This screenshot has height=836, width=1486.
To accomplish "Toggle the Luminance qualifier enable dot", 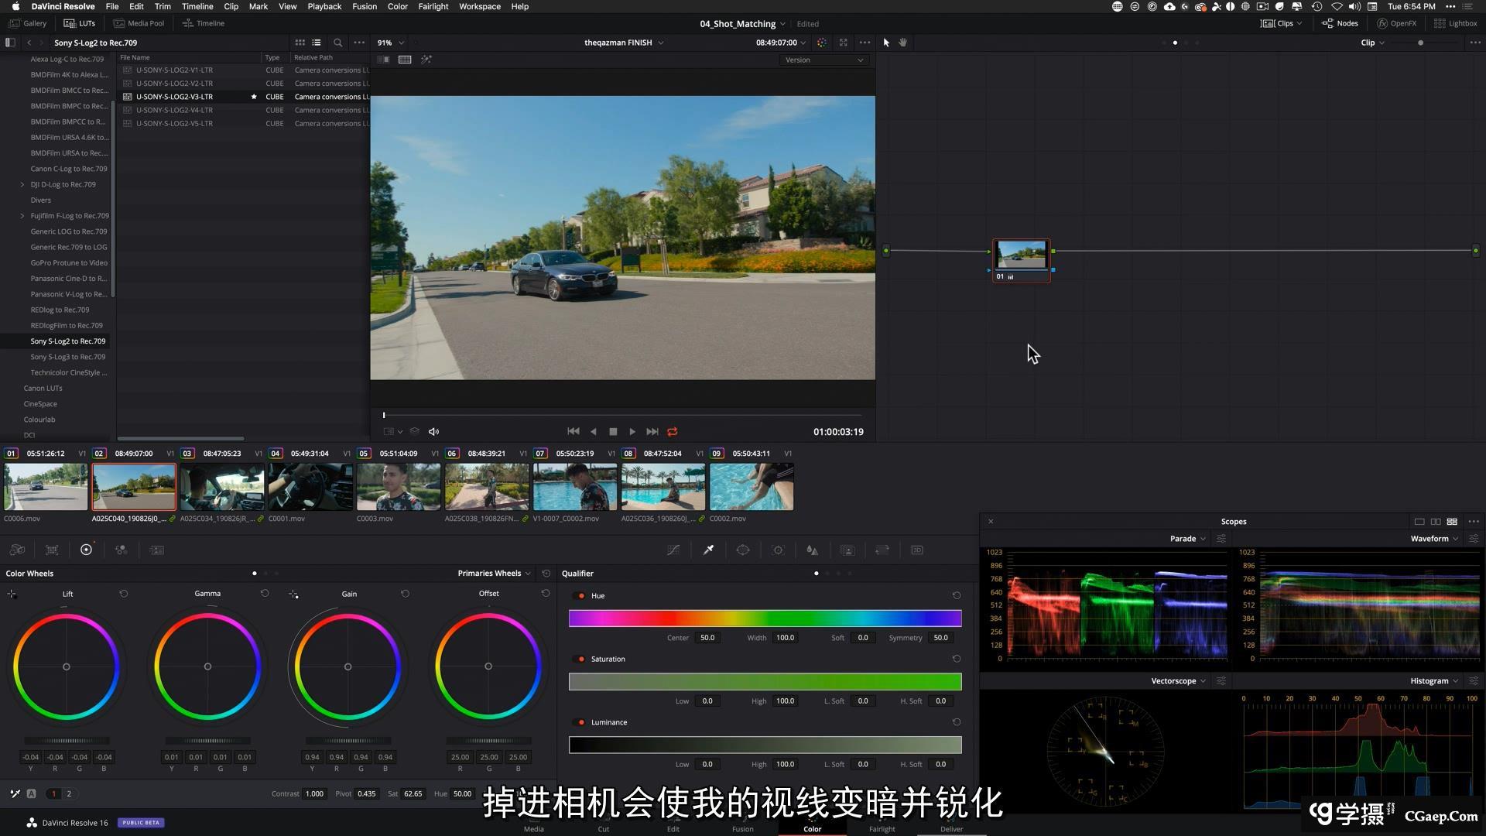I will (581, 723).
